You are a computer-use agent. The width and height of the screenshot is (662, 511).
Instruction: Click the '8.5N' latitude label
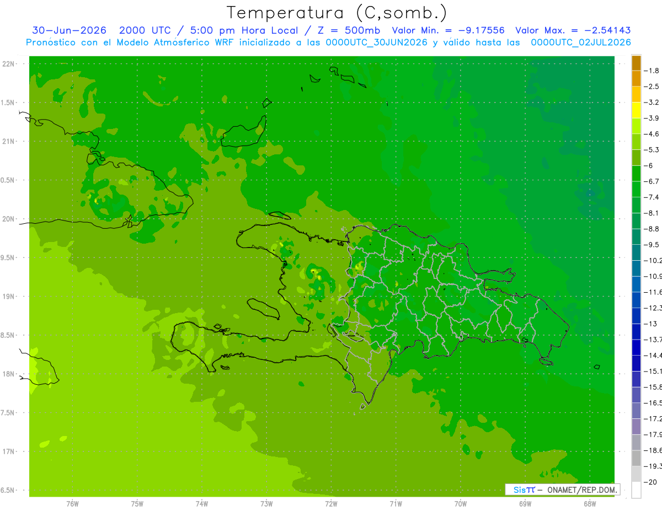(8, 335)
